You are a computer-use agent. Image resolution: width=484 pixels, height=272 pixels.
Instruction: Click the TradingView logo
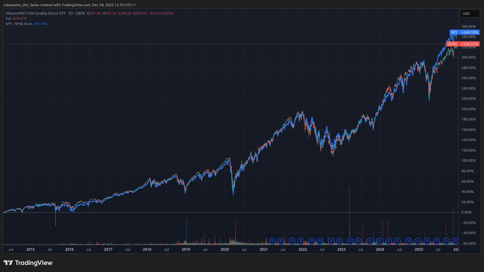[x=28, y=263]
